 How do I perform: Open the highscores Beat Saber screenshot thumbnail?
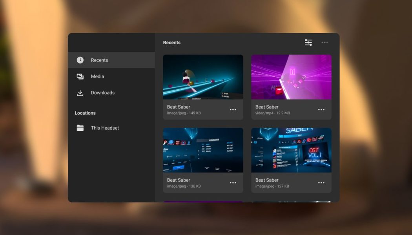203,150
